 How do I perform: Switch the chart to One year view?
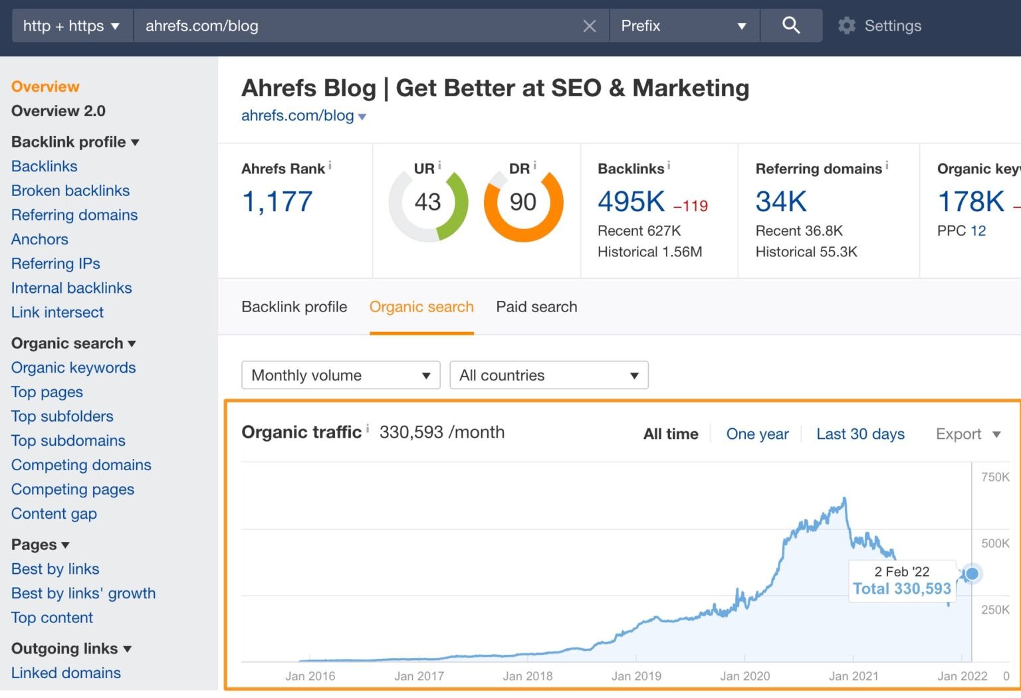coord(757,434)
